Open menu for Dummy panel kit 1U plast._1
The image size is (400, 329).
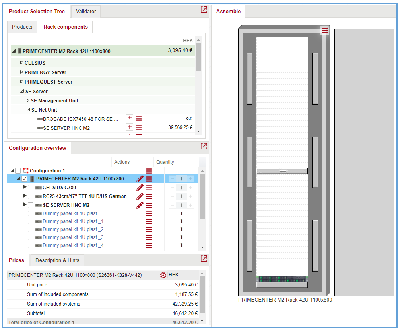coord(149,221)
